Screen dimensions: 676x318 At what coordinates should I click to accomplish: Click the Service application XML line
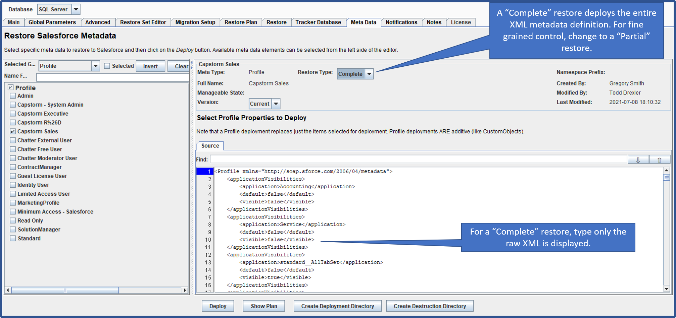pos(292,225)
